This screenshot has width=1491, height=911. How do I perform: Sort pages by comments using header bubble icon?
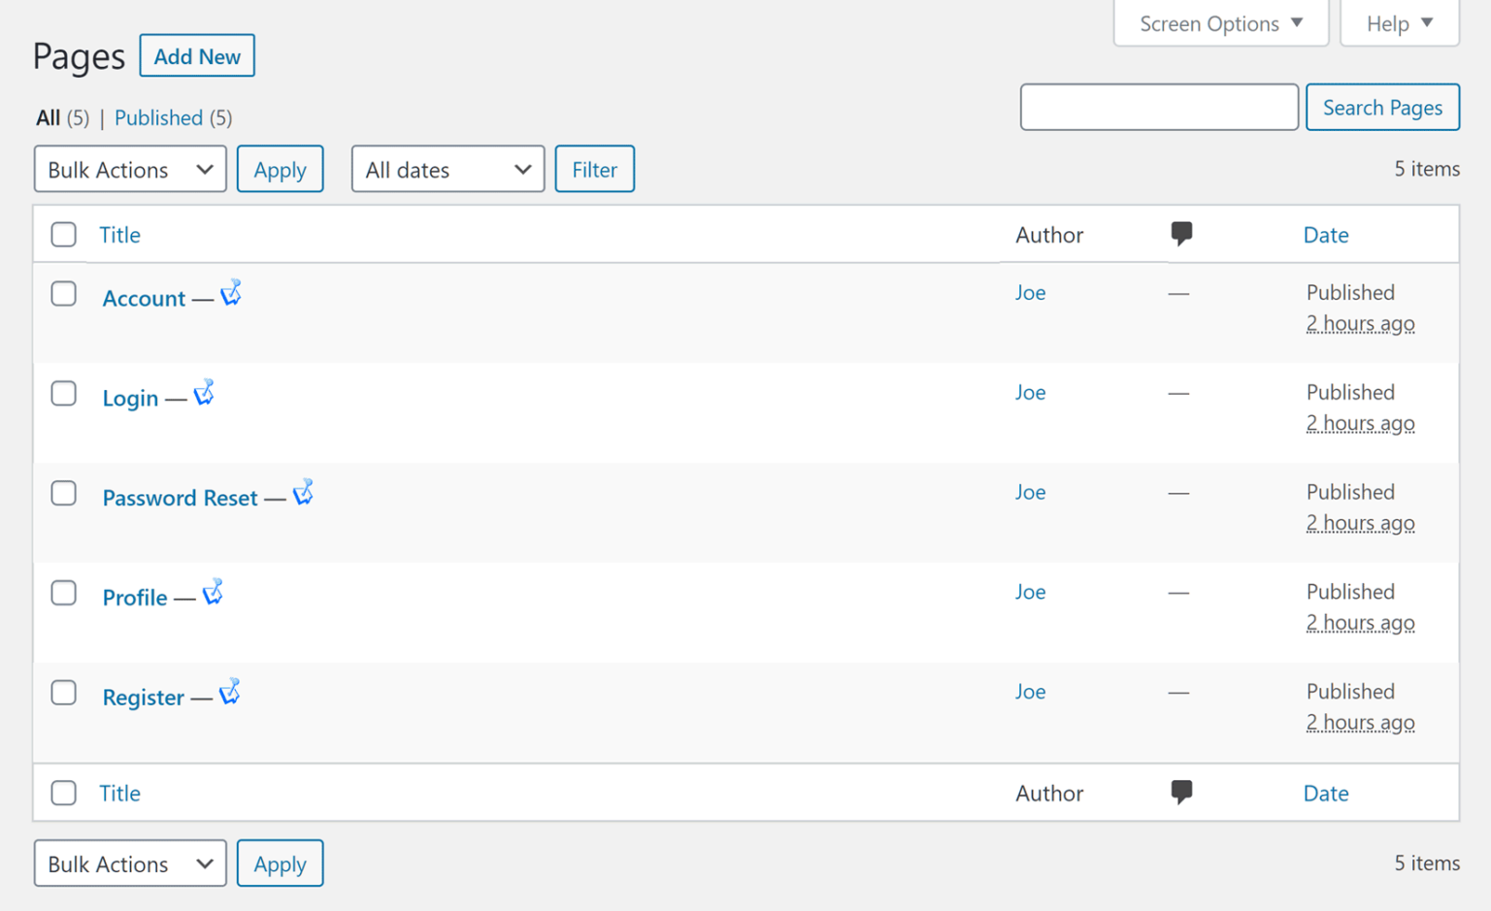point(1181,233)
